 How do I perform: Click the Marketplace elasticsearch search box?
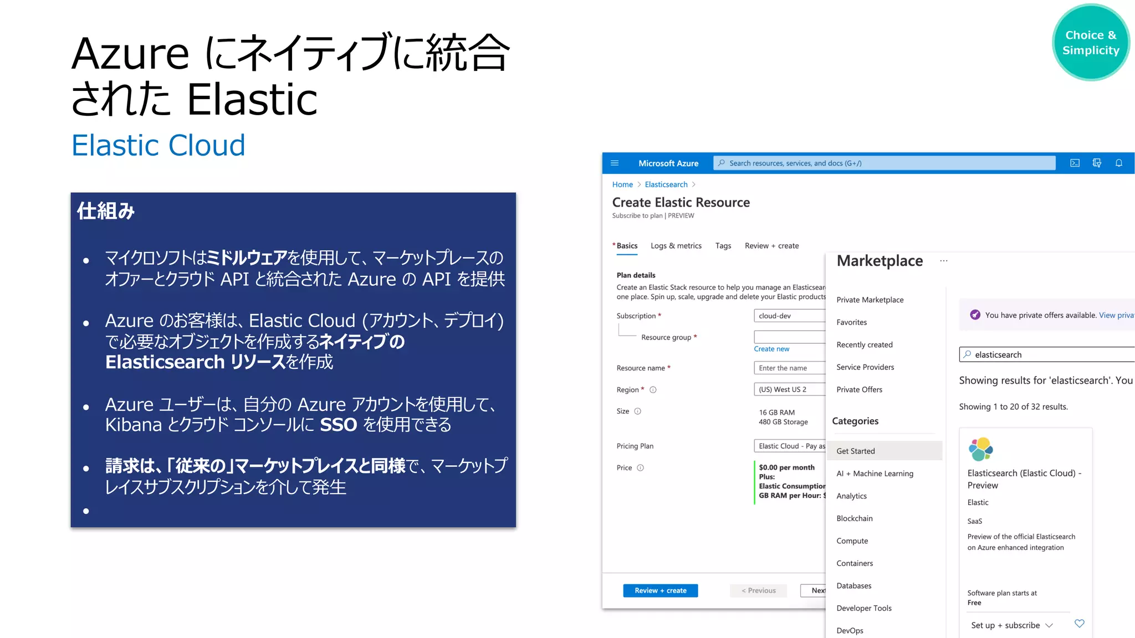1047,354
